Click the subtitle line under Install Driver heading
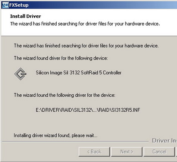177x162 pixels. [85, 24]
